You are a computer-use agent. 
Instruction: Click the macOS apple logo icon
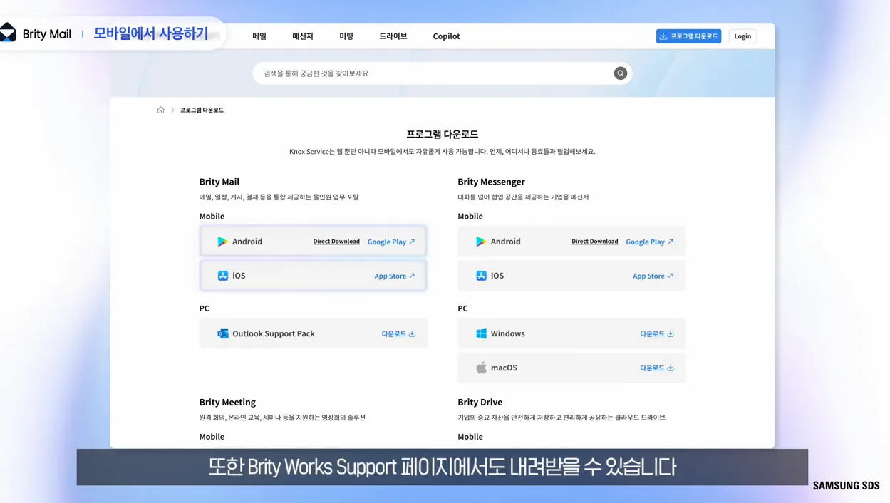pos(482,368)
